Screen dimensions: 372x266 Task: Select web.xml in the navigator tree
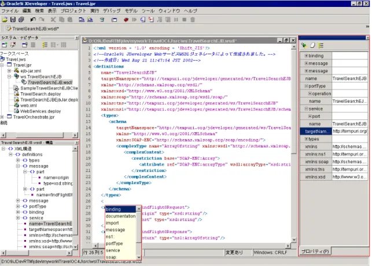[x=28, y=106]
